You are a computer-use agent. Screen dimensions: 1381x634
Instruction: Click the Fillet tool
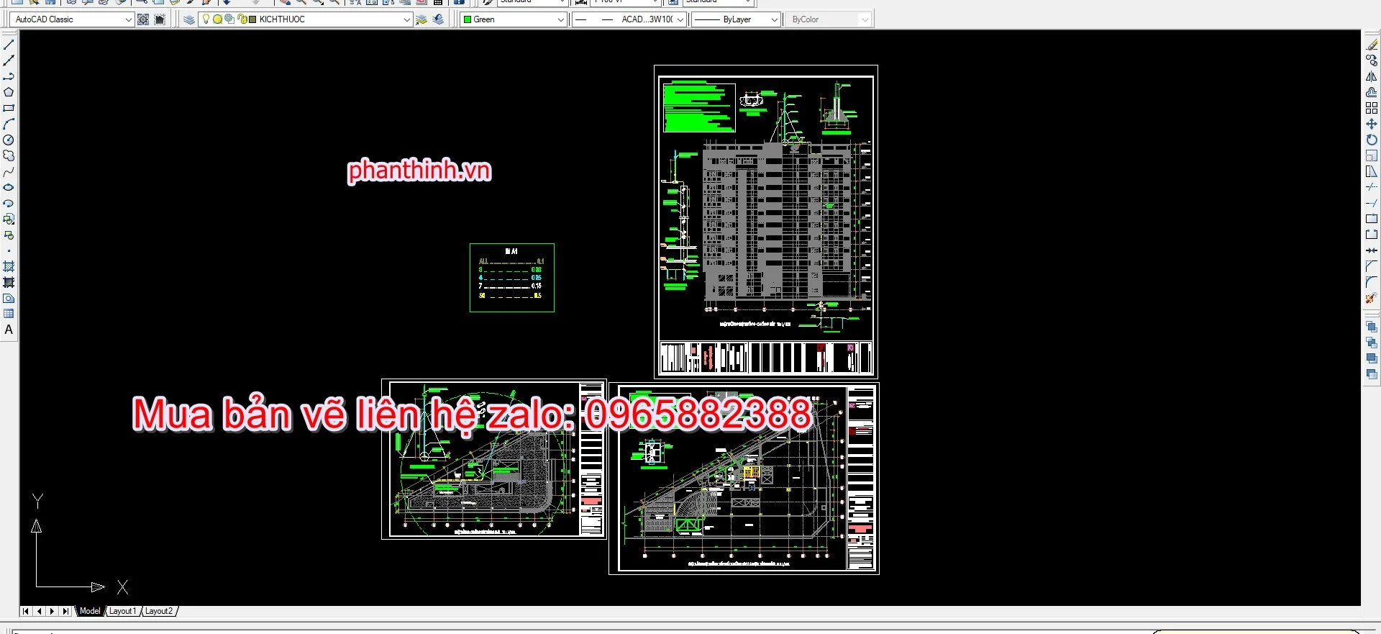point(1372,282)
